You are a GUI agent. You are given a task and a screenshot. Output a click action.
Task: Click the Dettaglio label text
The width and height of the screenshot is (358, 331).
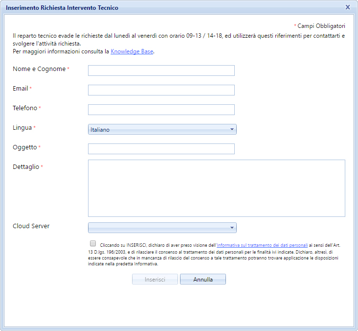tap(25, 167)
